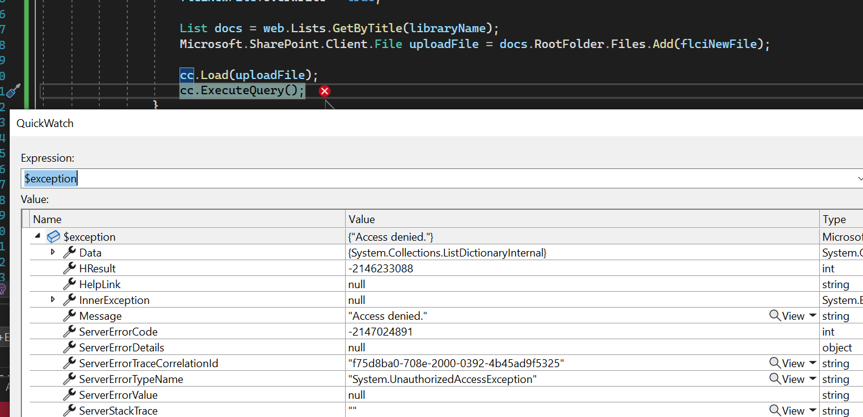Click the wrench icon beside Message
Viewport: 863px width, 417px height.
[69, 315]
